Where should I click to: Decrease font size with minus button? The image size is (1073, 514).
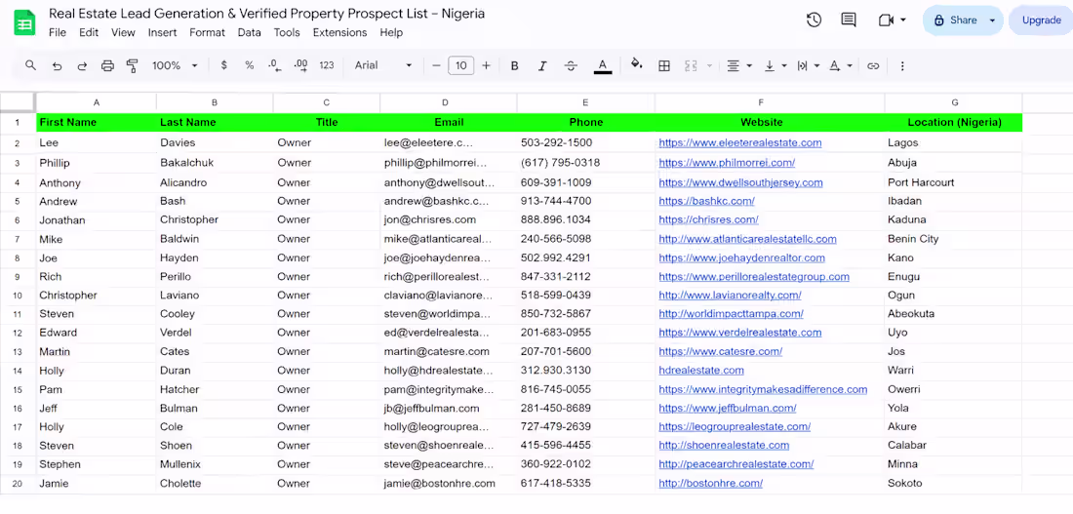437,65
